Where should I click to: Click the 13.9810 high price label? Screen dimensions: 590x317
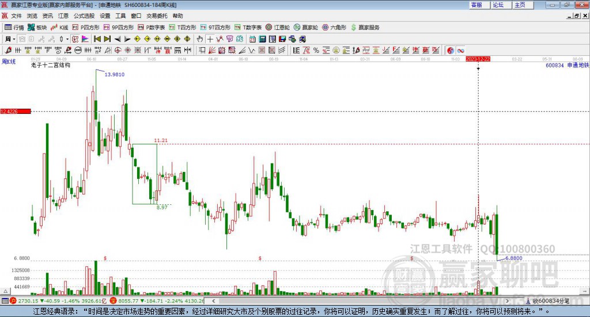(x=115, y=74)
